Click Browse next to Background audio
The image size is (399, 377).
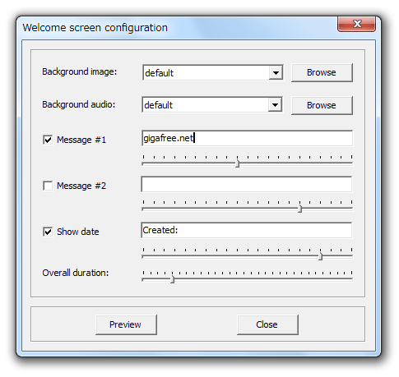[322, 105]
